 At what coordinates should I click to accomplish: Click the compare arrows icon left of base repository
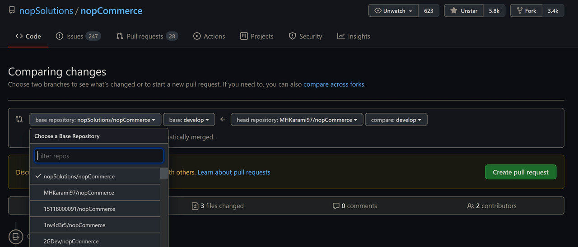coord(19,119)
